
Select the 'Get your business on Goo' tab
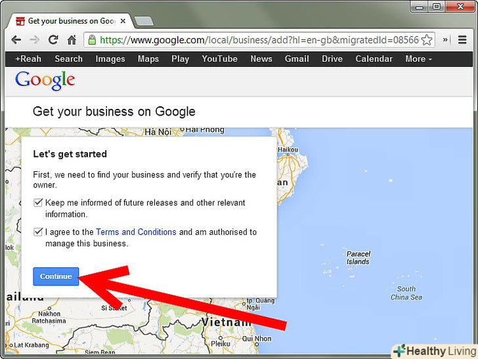click(x=71, y=21)
